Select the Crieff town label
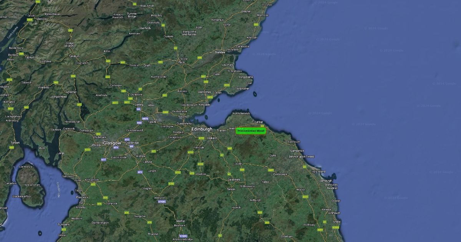Image resolution: width=461 pixels, height=242 pixels. click(x=147, y=65)
